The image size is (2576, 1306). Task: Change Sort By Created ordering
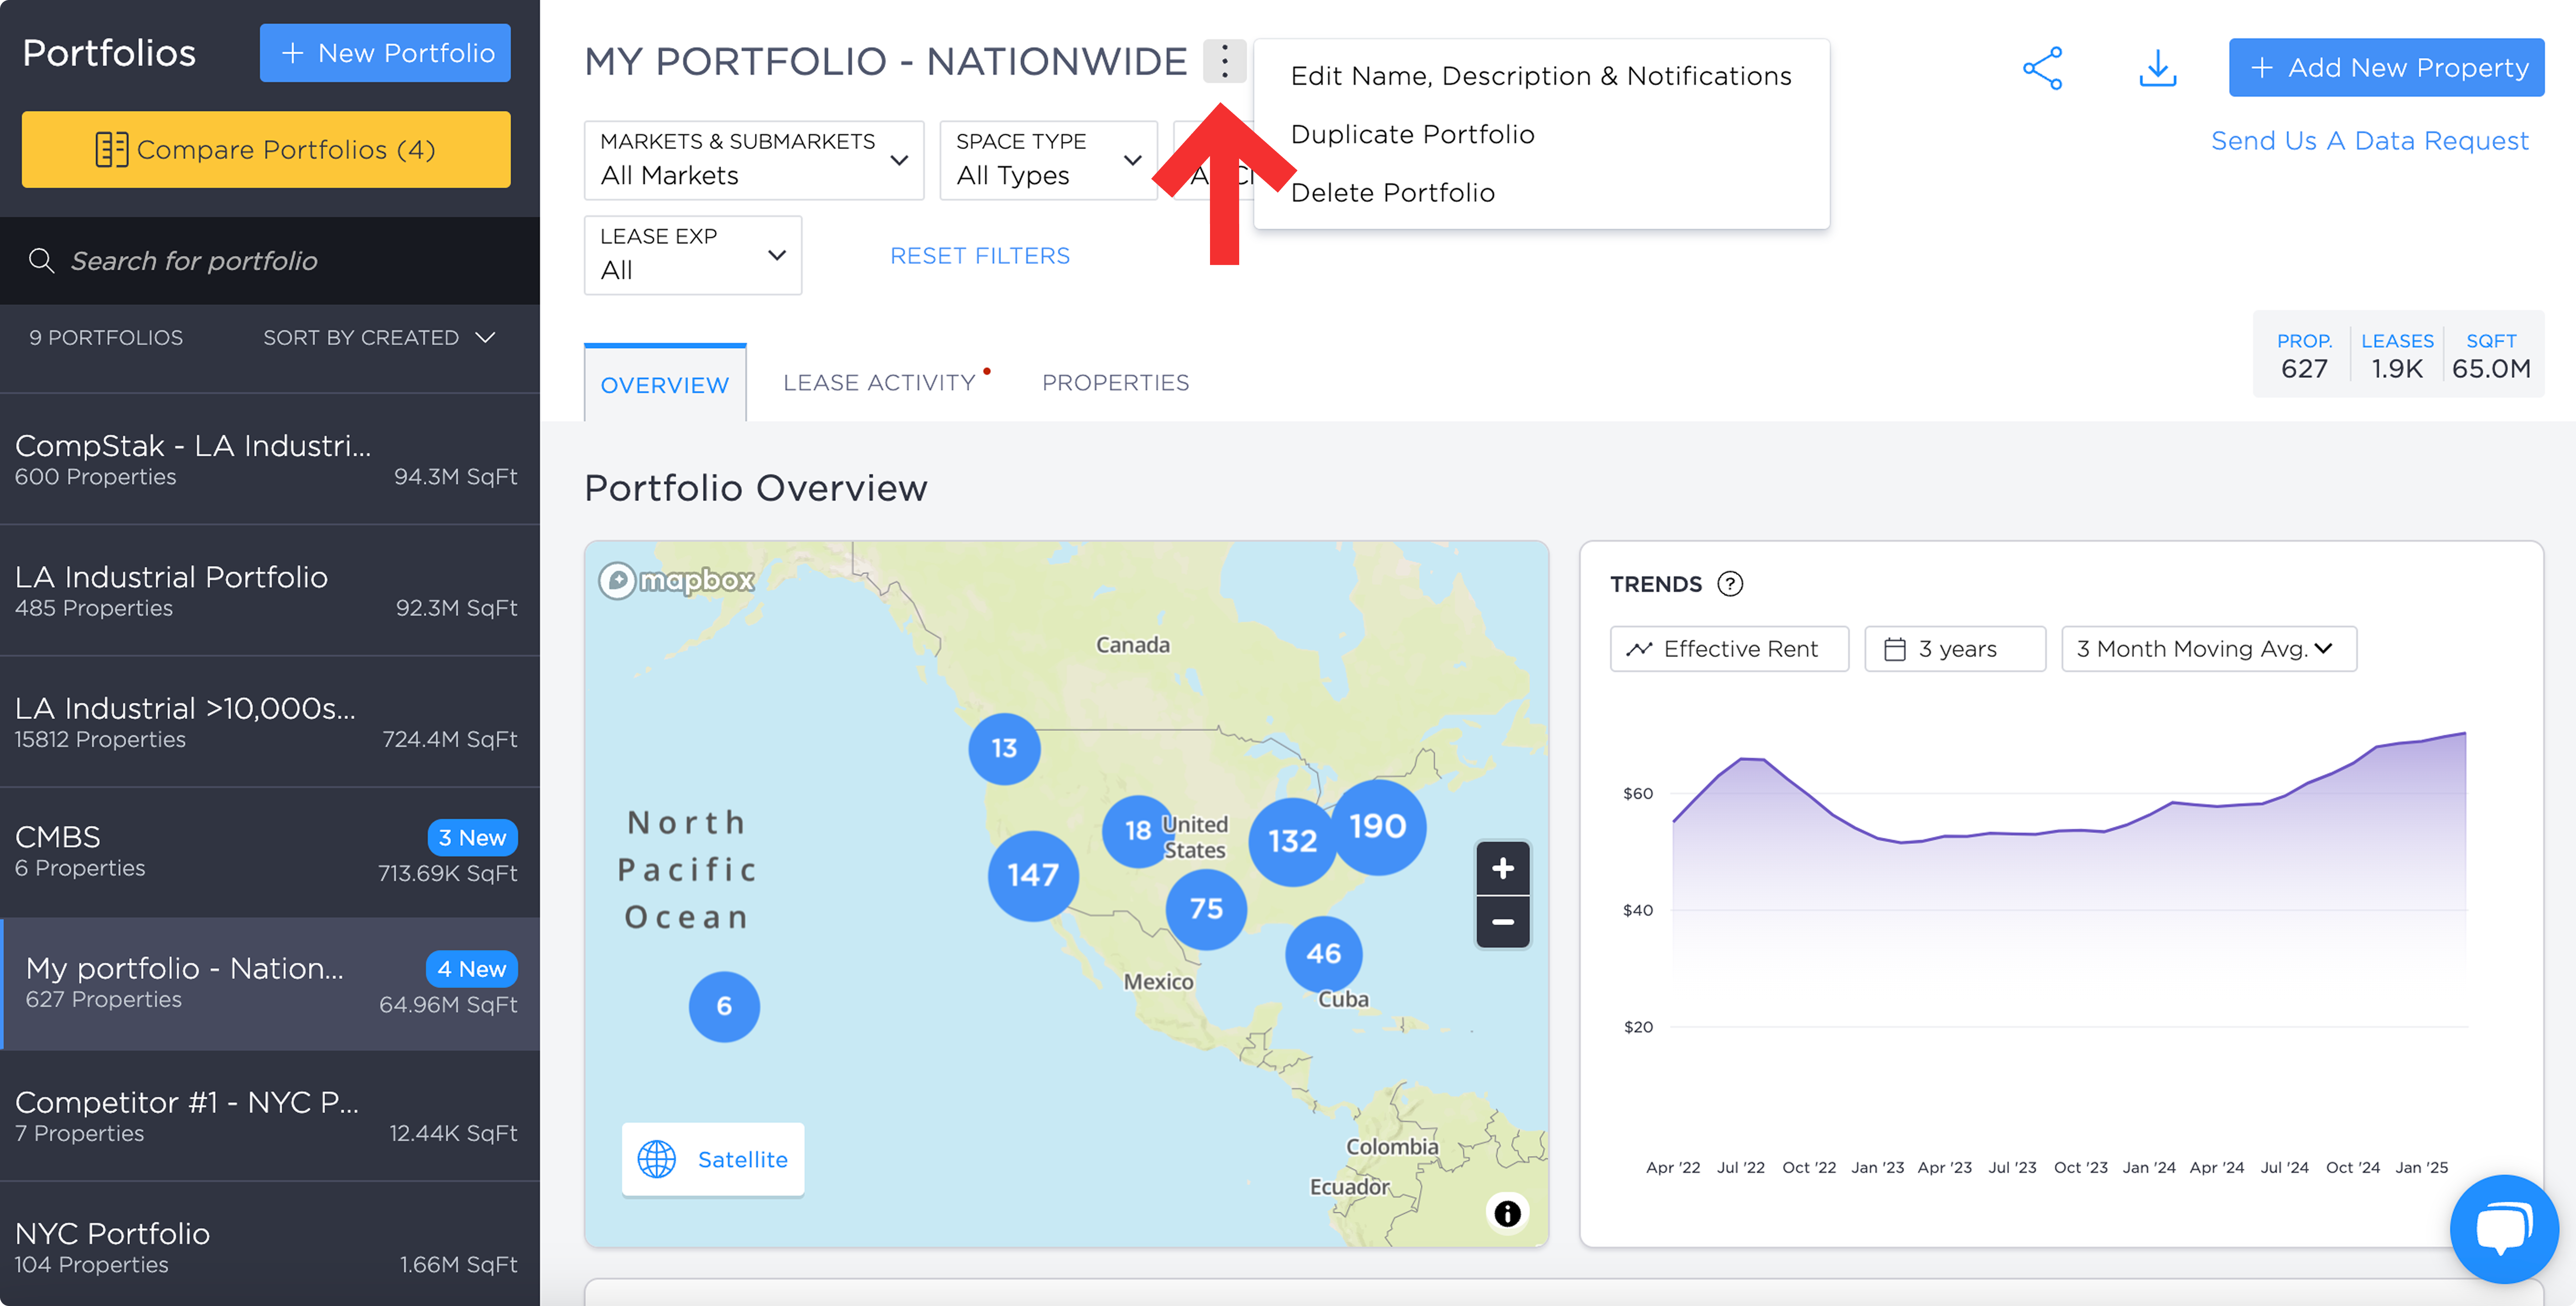click(379, 338)
